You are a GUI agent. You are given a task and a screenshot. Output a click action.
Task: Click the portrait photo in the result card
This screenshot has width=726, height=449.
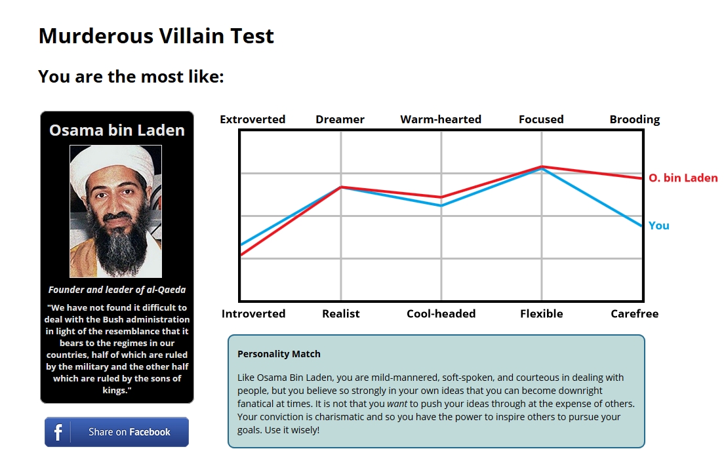point(116,211)
